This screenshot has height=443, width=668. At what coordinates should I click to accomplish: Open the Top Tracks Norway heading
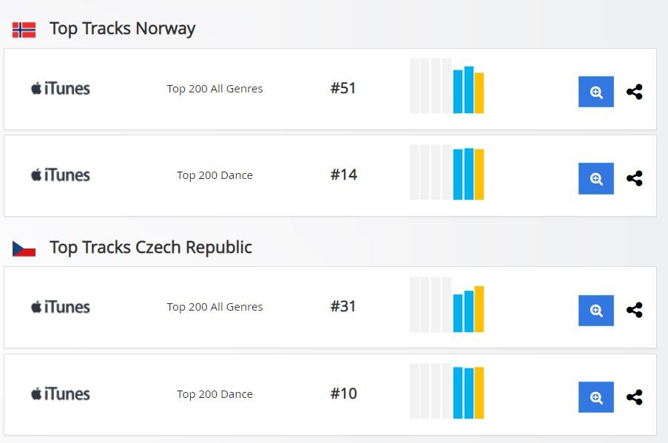(122, 29)
